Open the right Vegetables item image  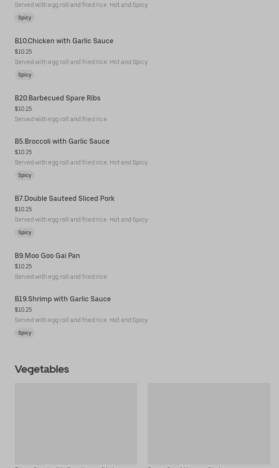click(209, 423)
